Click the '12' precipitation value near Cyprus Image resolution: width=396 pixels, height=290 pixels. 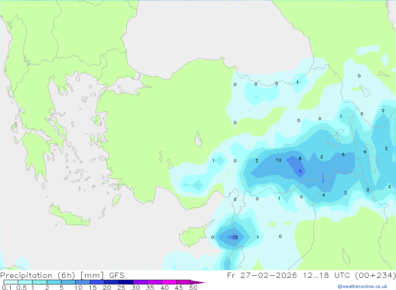235,237
